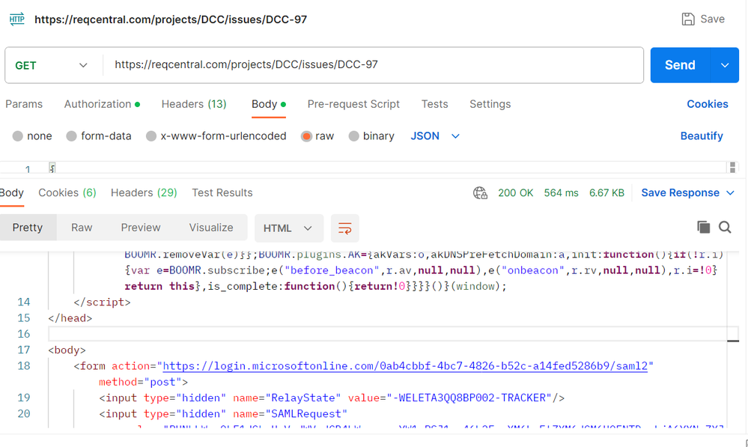
Task: Open the GET method dropdown
Action: (52, 65)
